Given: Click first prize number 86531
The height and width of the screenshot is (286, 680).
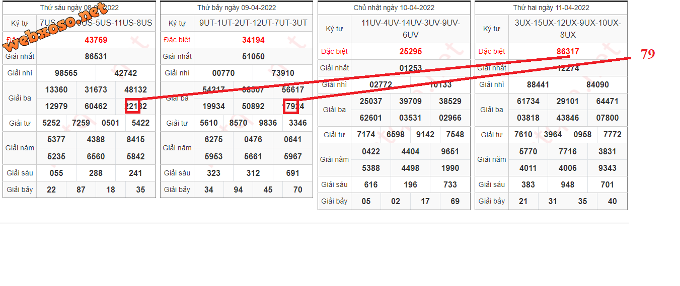Looking at the screenshot, I should [x=96, y=56].
